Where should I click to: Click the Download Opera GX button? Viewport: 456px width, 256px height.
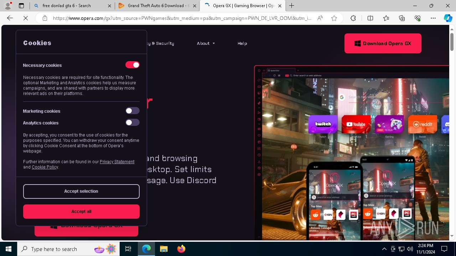click(383, 43)
